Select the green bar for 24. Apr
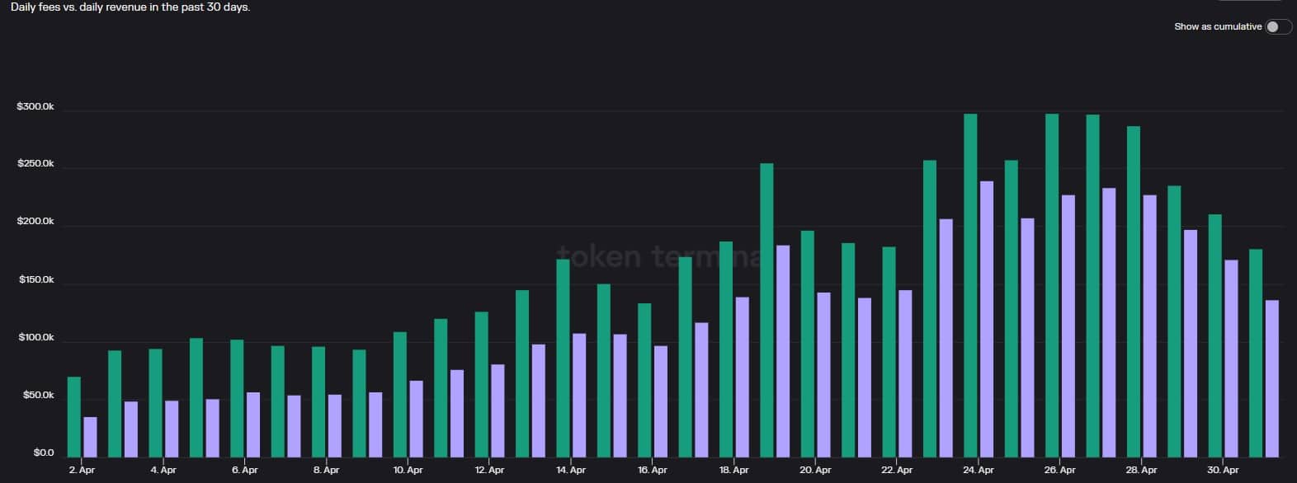Image resolution: width=1297 pixels, height=483 pixels. [970, 285]
